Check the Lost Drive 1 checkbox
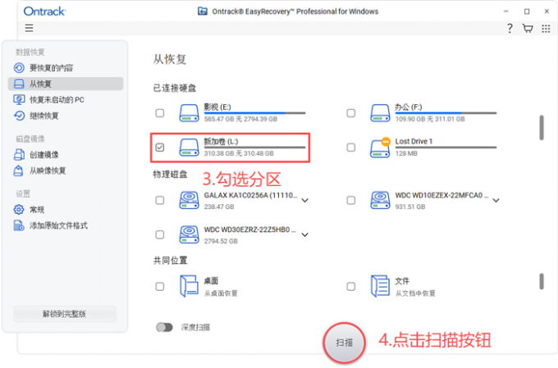558x368 pixels. (351, 148)
